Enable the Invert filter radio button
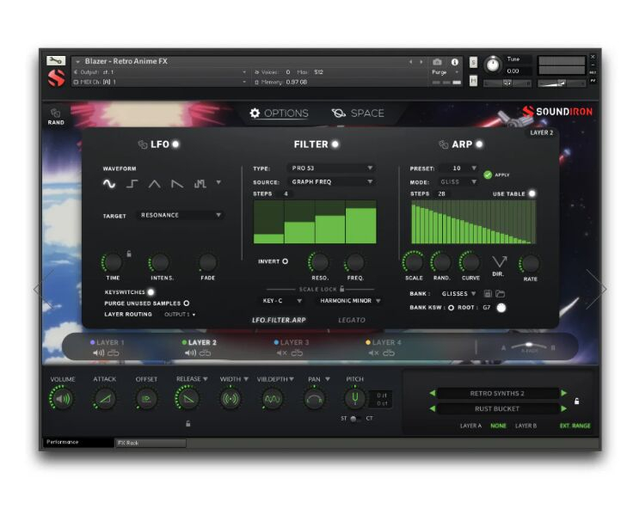627x515 pixels. click(x=285, y=261)
